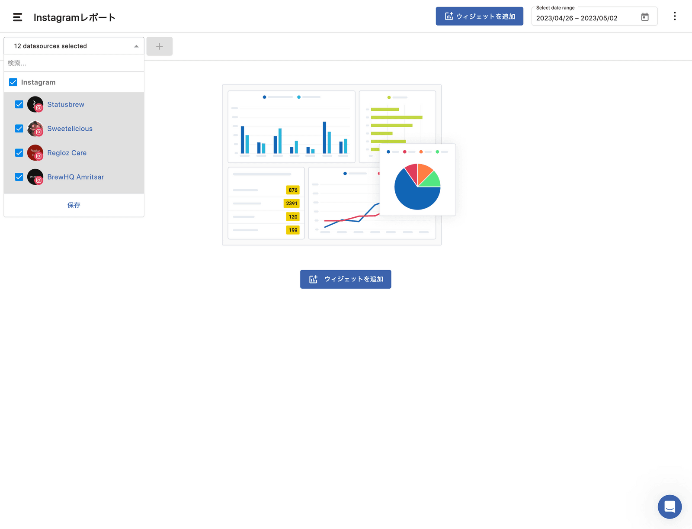The image size is (692, 529).
Task: Uncheck the Statusbrew checkbox
Action: [19, 104]
